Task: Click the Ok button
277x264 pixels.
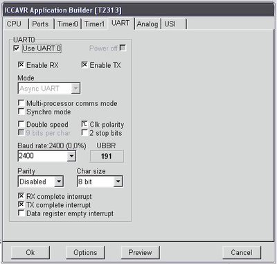Action: coord(30,252)
